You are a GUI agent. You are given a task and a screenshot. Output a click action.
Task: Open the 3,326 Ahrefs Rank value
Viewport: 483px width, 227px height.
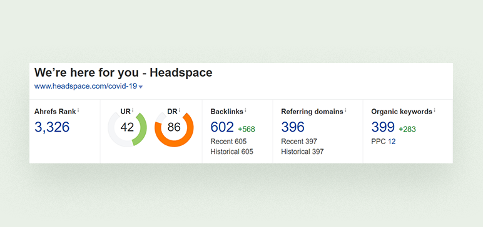point(52,127)
